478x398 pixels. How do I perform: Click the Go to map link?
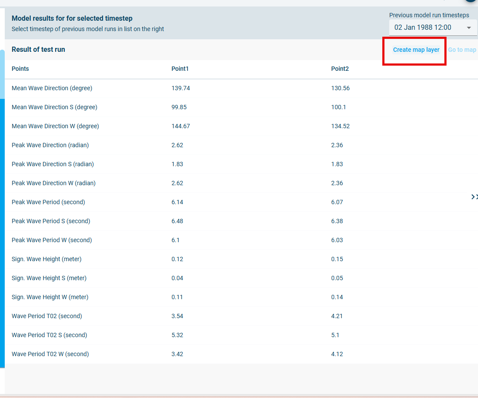(x=462, y=50)
